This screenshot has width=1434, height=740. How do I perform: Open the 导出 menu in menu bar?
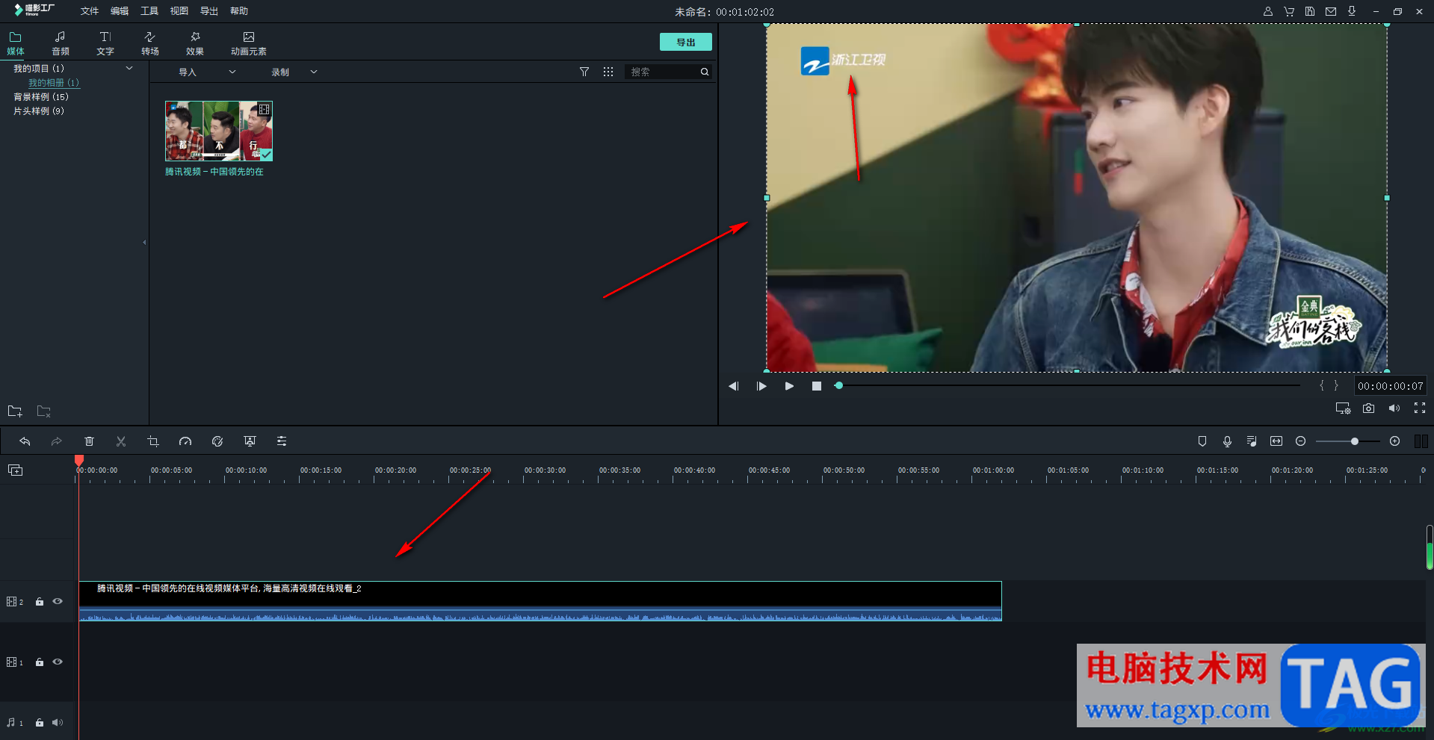coord(209,11)
